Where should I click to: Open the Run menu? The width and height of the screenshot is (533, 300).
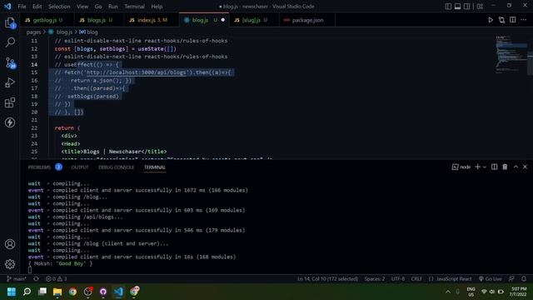pyautogui.click(x=113, y=6)
